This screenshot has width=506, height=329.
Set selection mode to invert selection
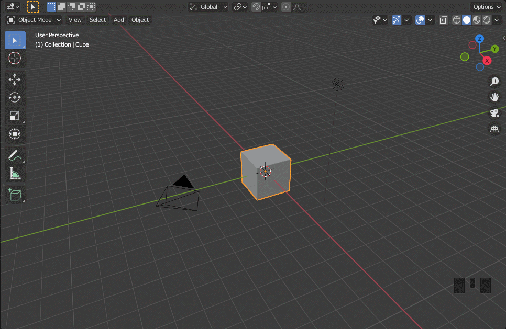pyautogui.click(x=81, y=7)
